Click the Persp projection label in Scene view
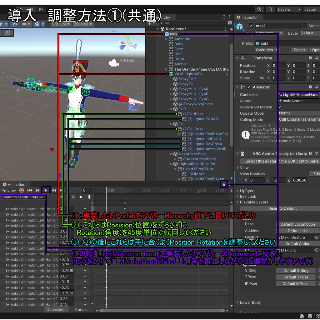Viewport: 320px width, 320px height. [x=127, y=60]
